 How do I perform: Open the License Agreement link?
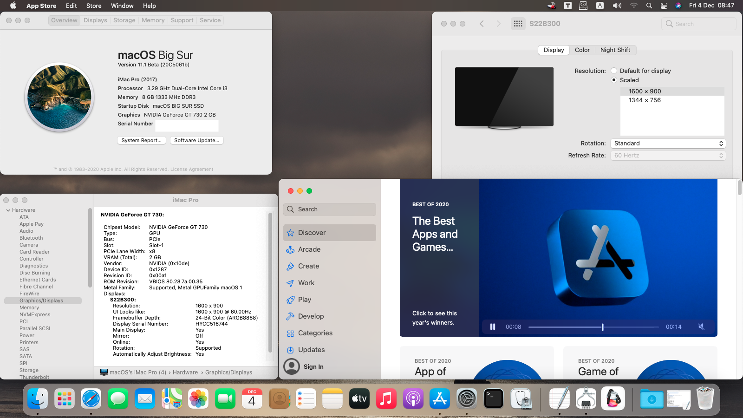[x=192, y=170]
